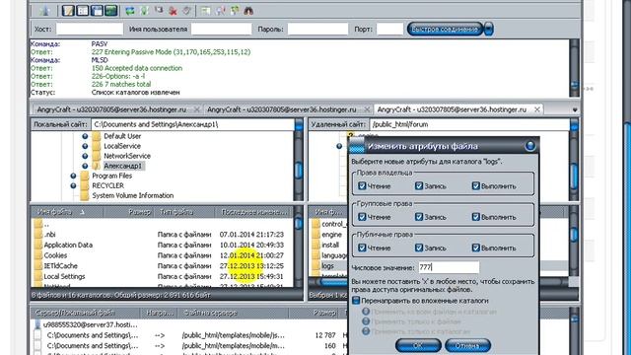Click the Cookies folder icon

pos(38,255)
